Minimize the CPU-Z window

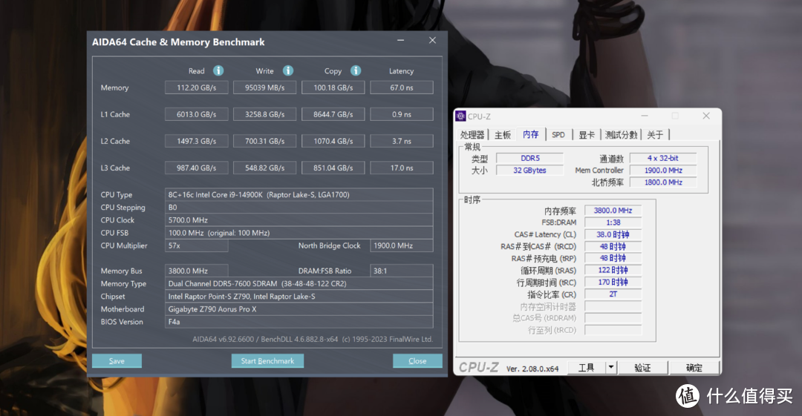pyautogui.click(x=645, y=116)
